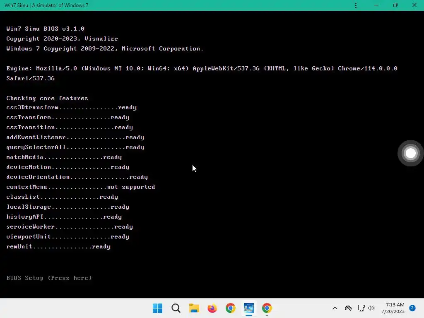Open second Chrome icon with running indicator
This screenshot has height=318, width=424.
coord(267,308)
